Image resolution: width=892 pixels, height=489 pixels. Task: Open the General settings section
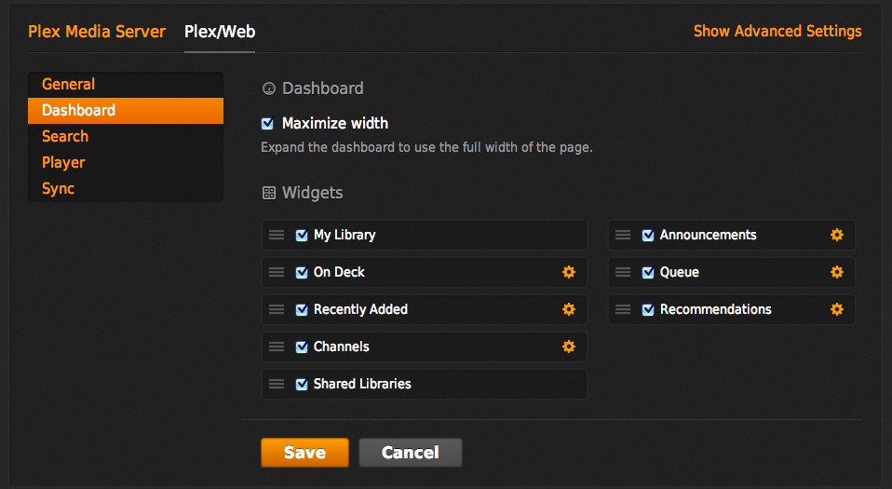69,84
